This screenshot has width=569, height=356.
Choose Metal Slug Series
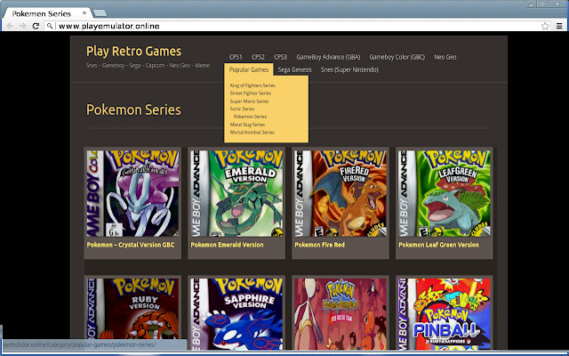point(247,125)
